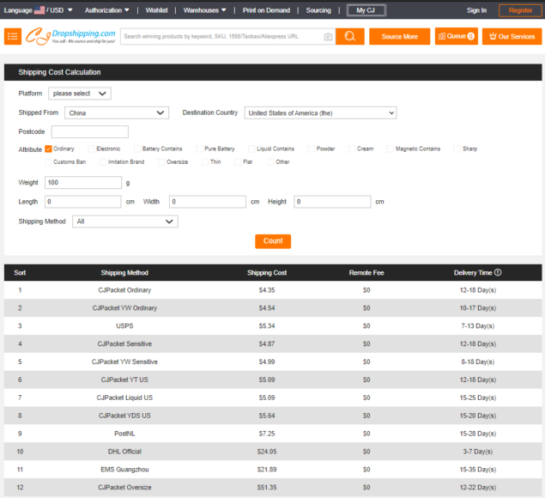The image size is (545, 498).
Task: Click the Length input field
Action: click(x=83, y=202)
